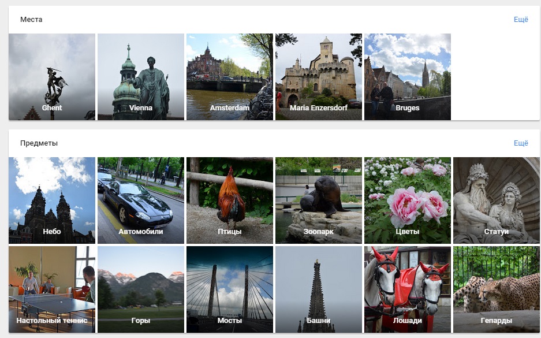Viewport: 541px width, 338px height.
Task: Open the Горы mountains category
Action: point(141,289)
